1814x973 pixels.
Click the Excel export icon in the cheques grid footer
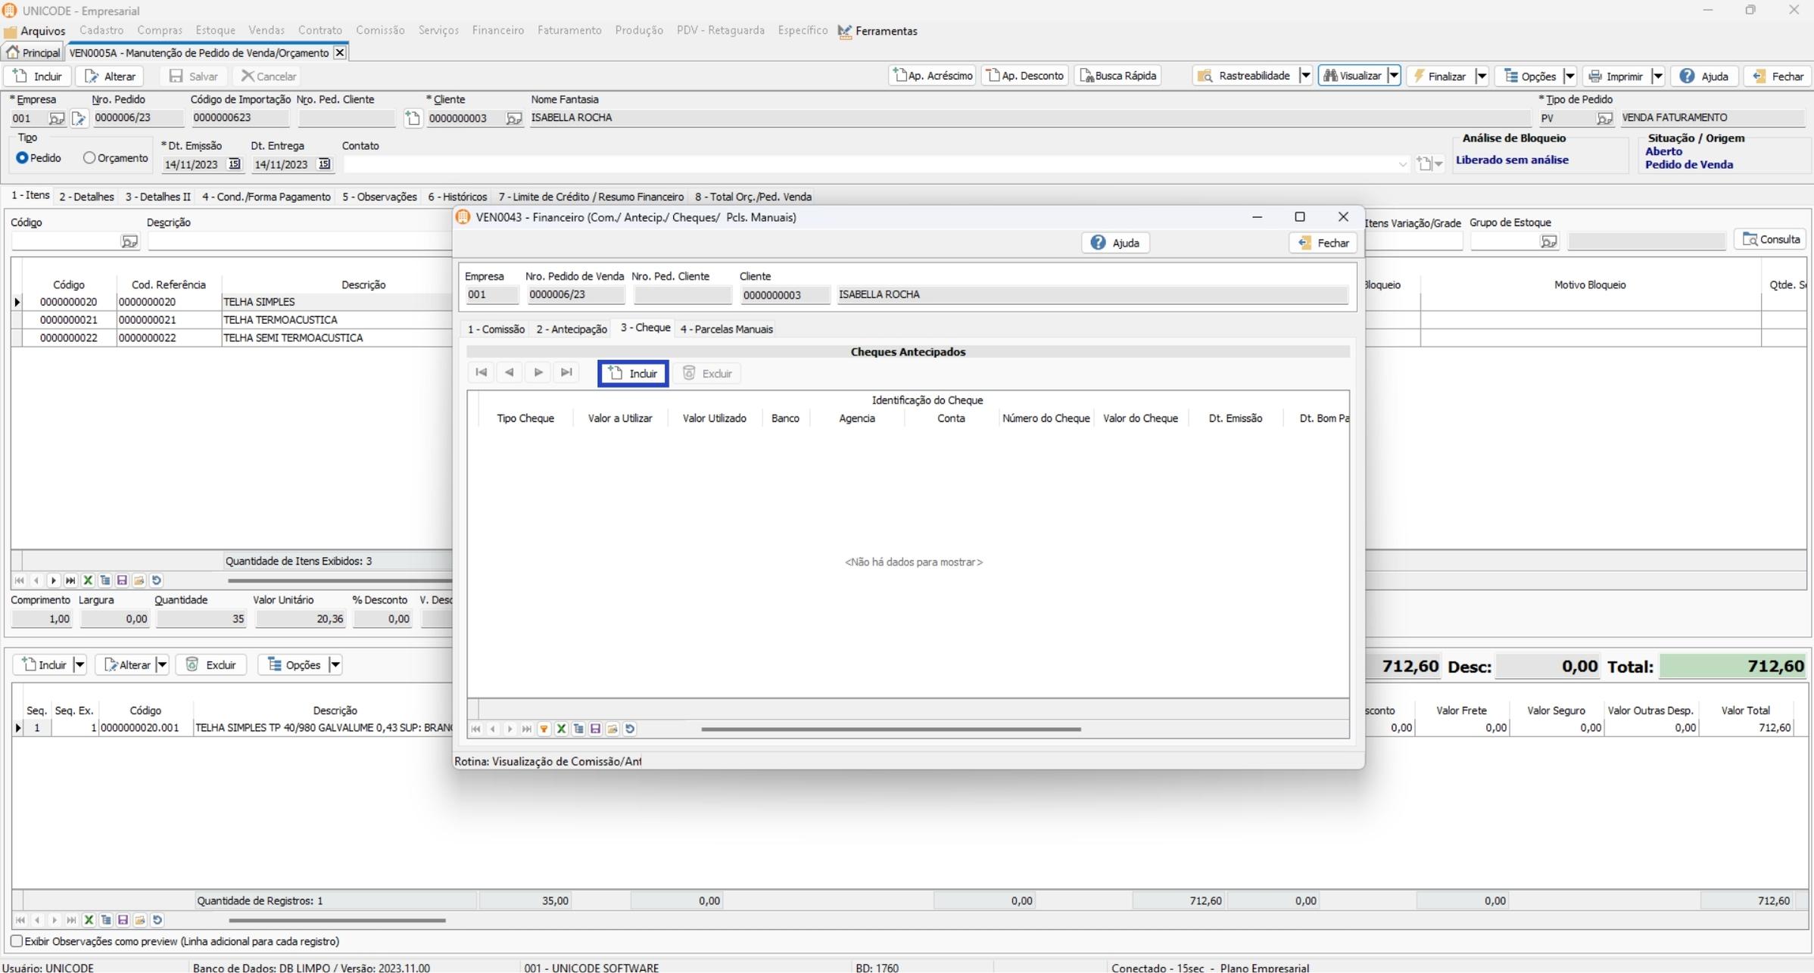(561, 729)
